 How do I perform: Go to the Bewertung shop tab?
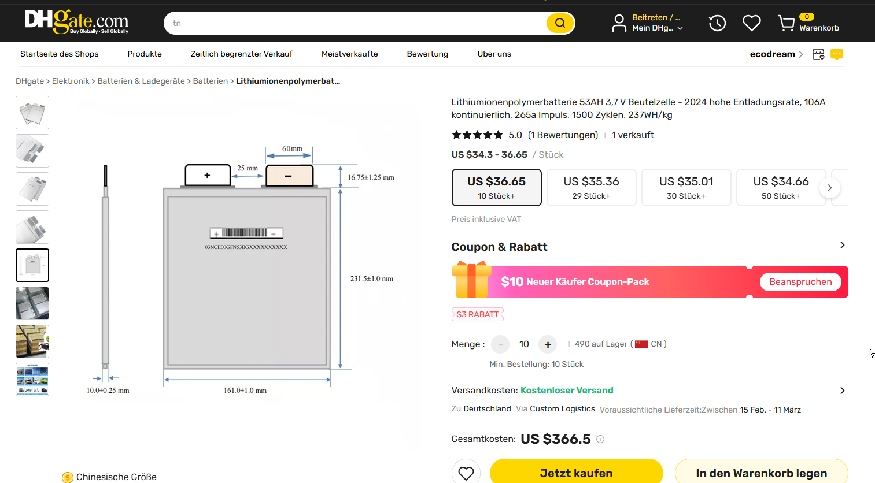tap(427, 54)
